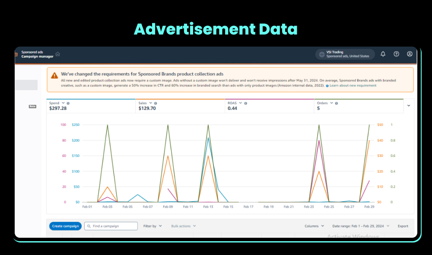Open the Filter by dropdown
Screen dimensions: 432x255
pos(152,226)
